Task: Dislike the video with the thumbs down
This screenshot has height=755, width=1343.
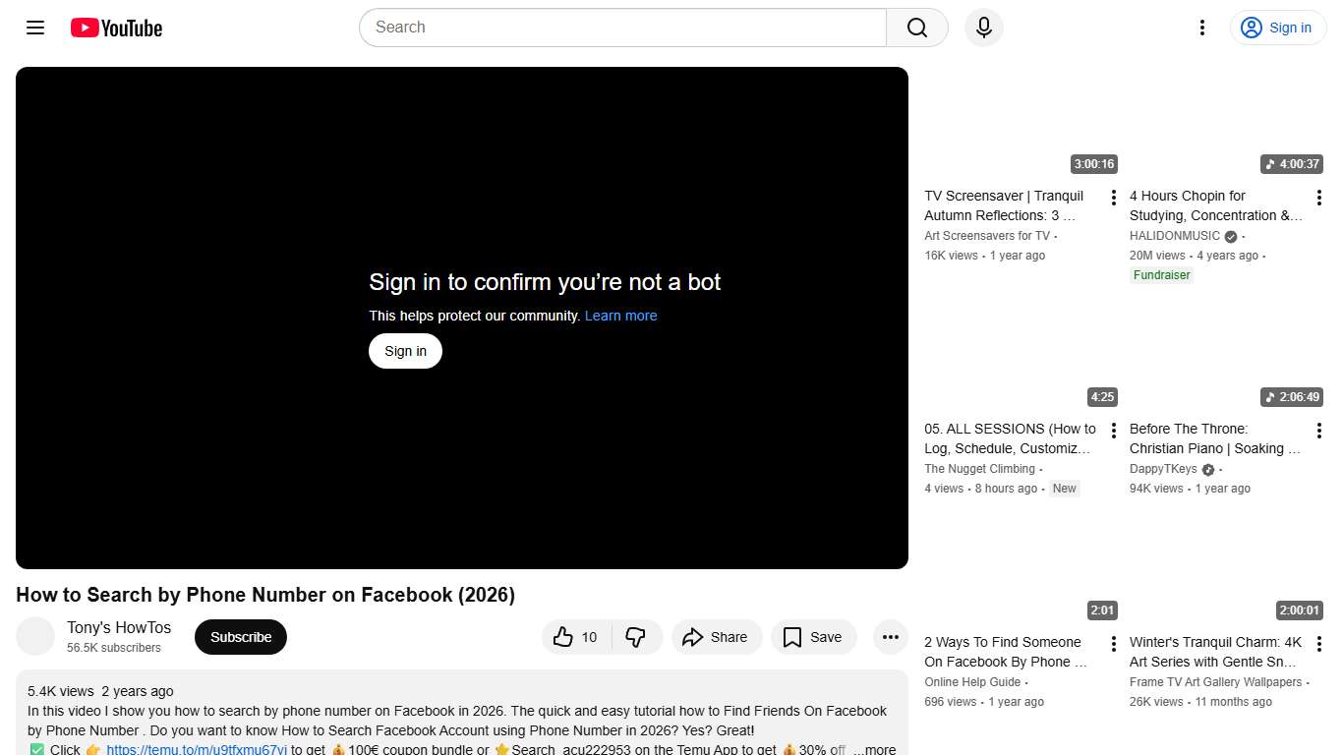Action: point(636,637)
